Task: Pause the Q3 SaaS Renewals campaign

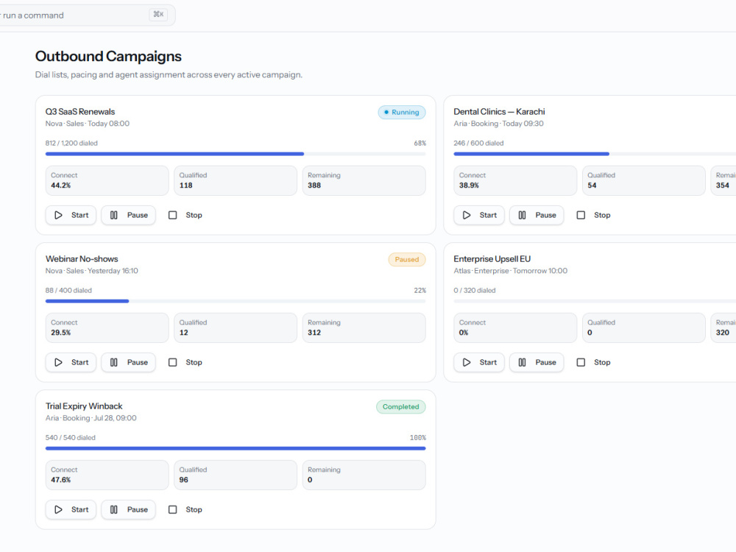Action: click(129, 215)
